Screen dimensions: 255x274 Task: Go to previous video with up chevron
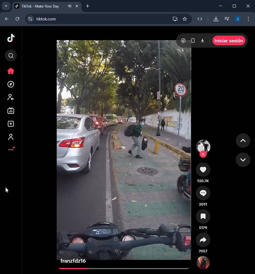point(243,141)
